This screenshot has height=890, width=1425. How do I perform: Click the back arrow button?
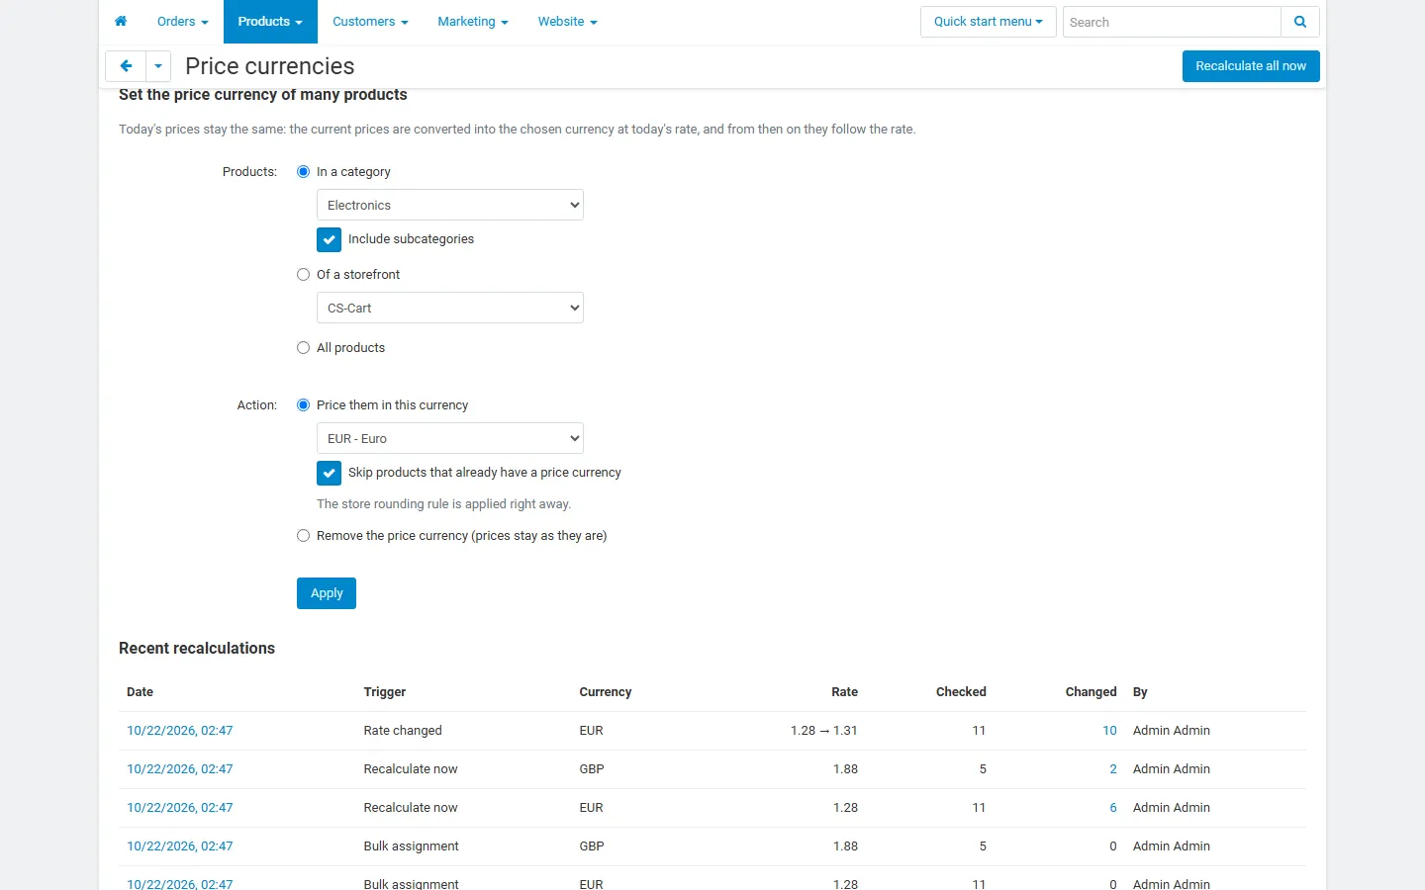[126, 66]
